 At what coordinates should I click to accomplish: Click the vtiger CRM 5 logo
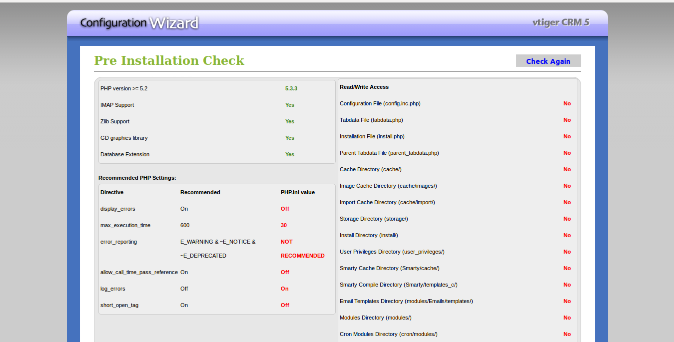(561, 22)
